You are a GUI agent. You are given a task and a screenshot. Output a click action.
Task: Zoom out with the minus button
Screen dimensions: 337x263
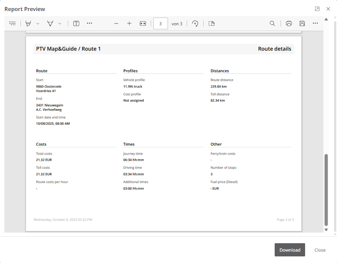click(116, 23)
